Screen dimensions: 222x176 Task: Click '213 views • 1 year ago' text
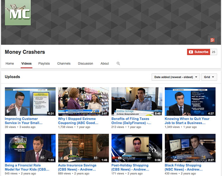[126, 127]
